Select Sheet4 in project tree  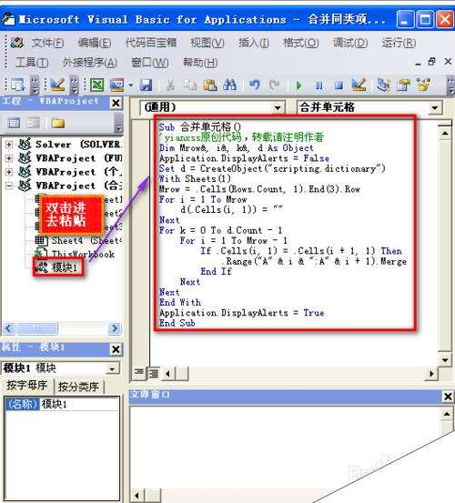pos(78,241)
